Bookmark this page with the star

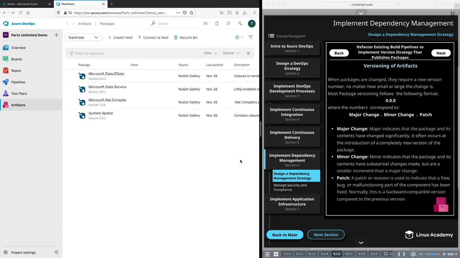click(192, 13)
